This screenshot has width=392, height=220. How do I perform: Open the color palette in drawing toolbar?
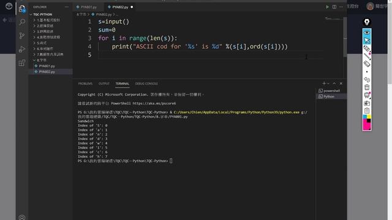click(367, 122)
